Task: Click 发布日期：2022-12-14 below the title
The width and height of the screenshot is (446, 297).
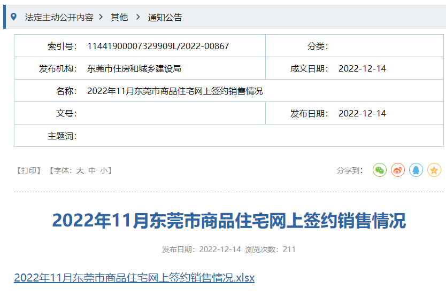Action: click(x=202, y=249)
